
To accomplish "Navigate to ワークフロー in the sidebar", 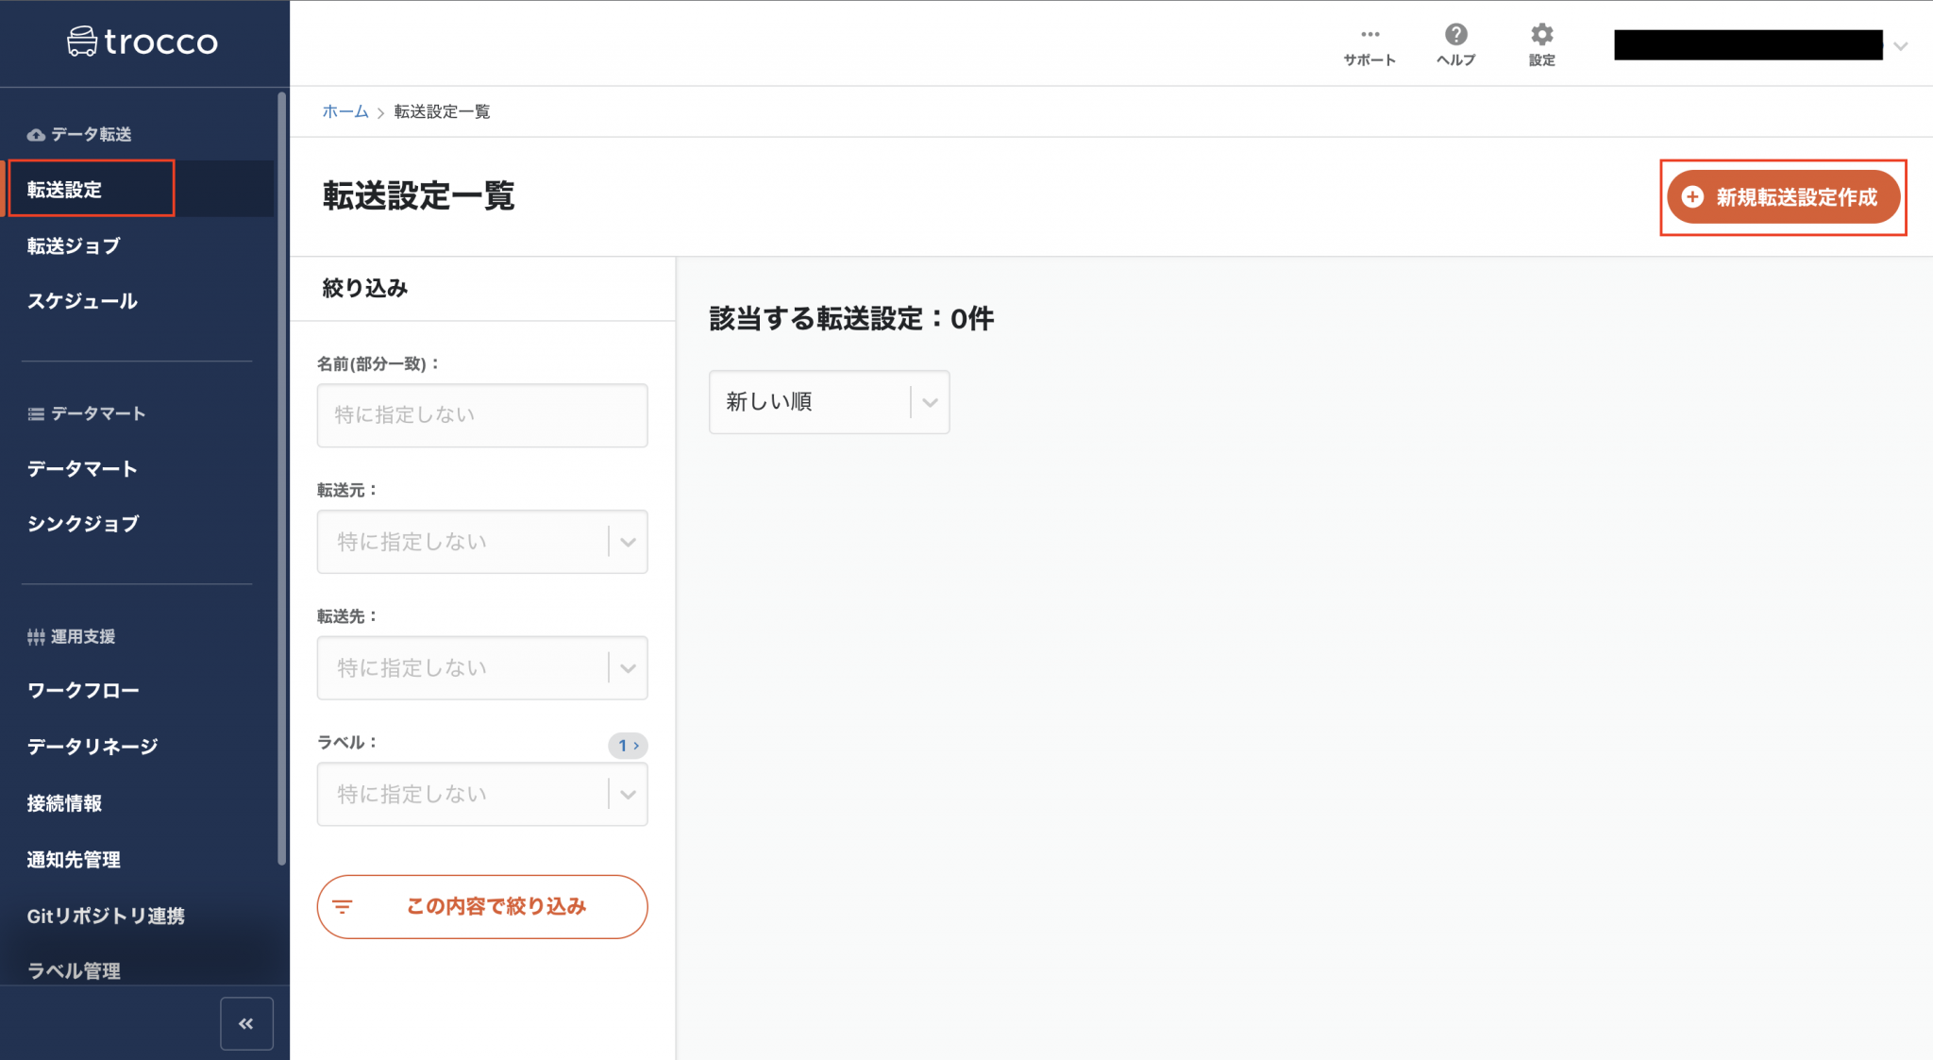I will [x=83, y=690].
